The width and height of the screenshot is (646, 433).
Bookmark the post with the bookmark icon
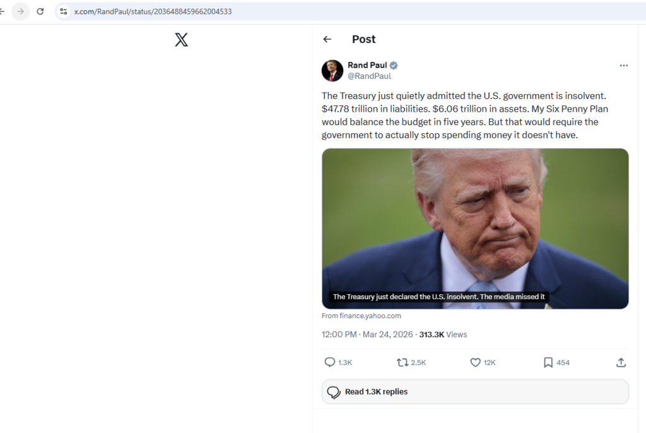pos(547,362)
